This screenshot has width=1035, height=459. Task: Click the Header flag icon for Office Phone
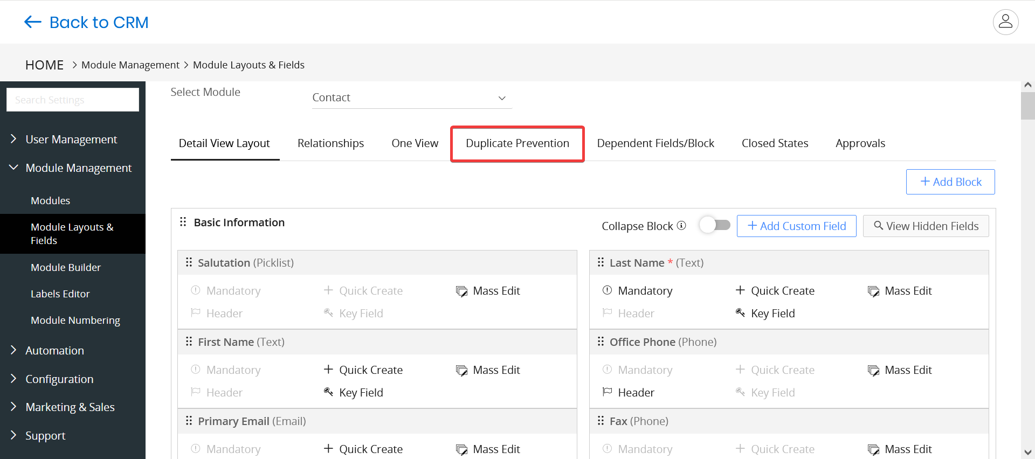607,392
